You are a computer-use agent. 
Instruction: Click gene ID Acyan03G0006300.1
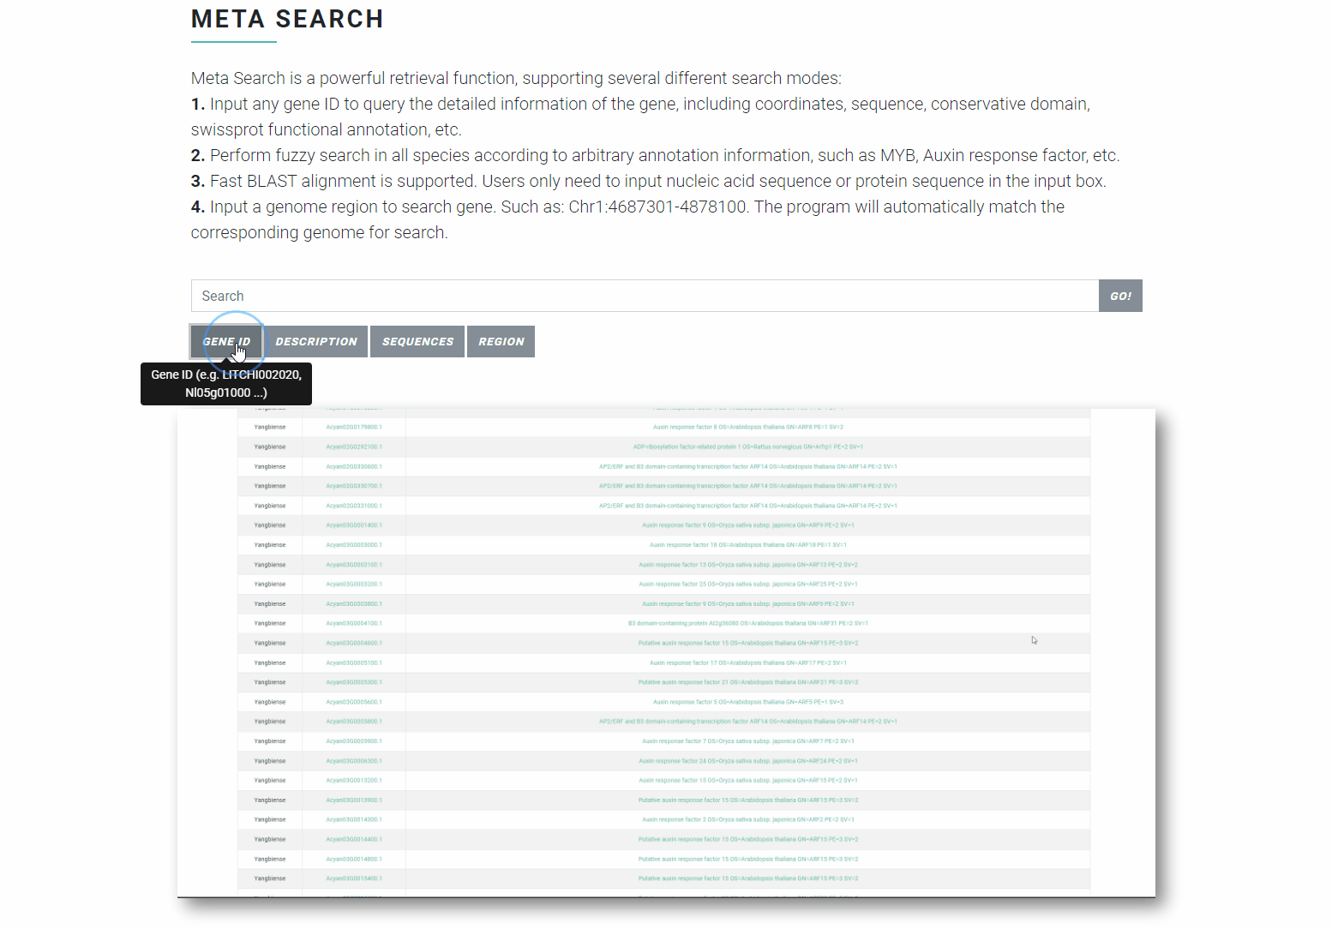[354, 761]
